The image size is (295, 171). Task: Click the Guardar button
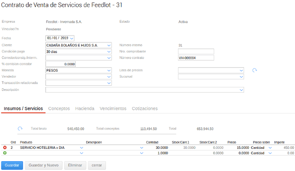[x=12, y=165]
